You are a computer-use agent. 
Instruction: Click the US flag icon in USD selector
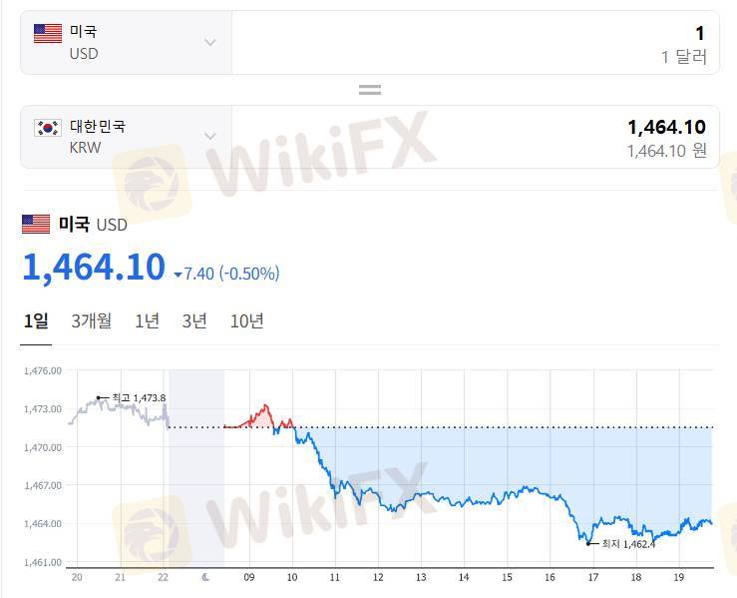point(48,33)
